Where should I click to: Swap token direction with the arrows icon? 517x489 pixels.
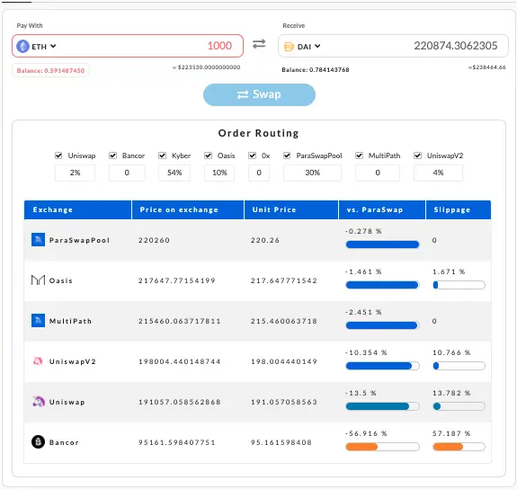point(259,44)
